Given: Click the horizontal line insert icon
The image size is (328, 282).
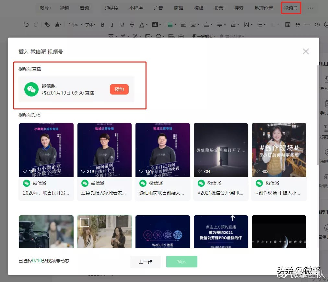Looking at the screenshot, I should 307,24.
